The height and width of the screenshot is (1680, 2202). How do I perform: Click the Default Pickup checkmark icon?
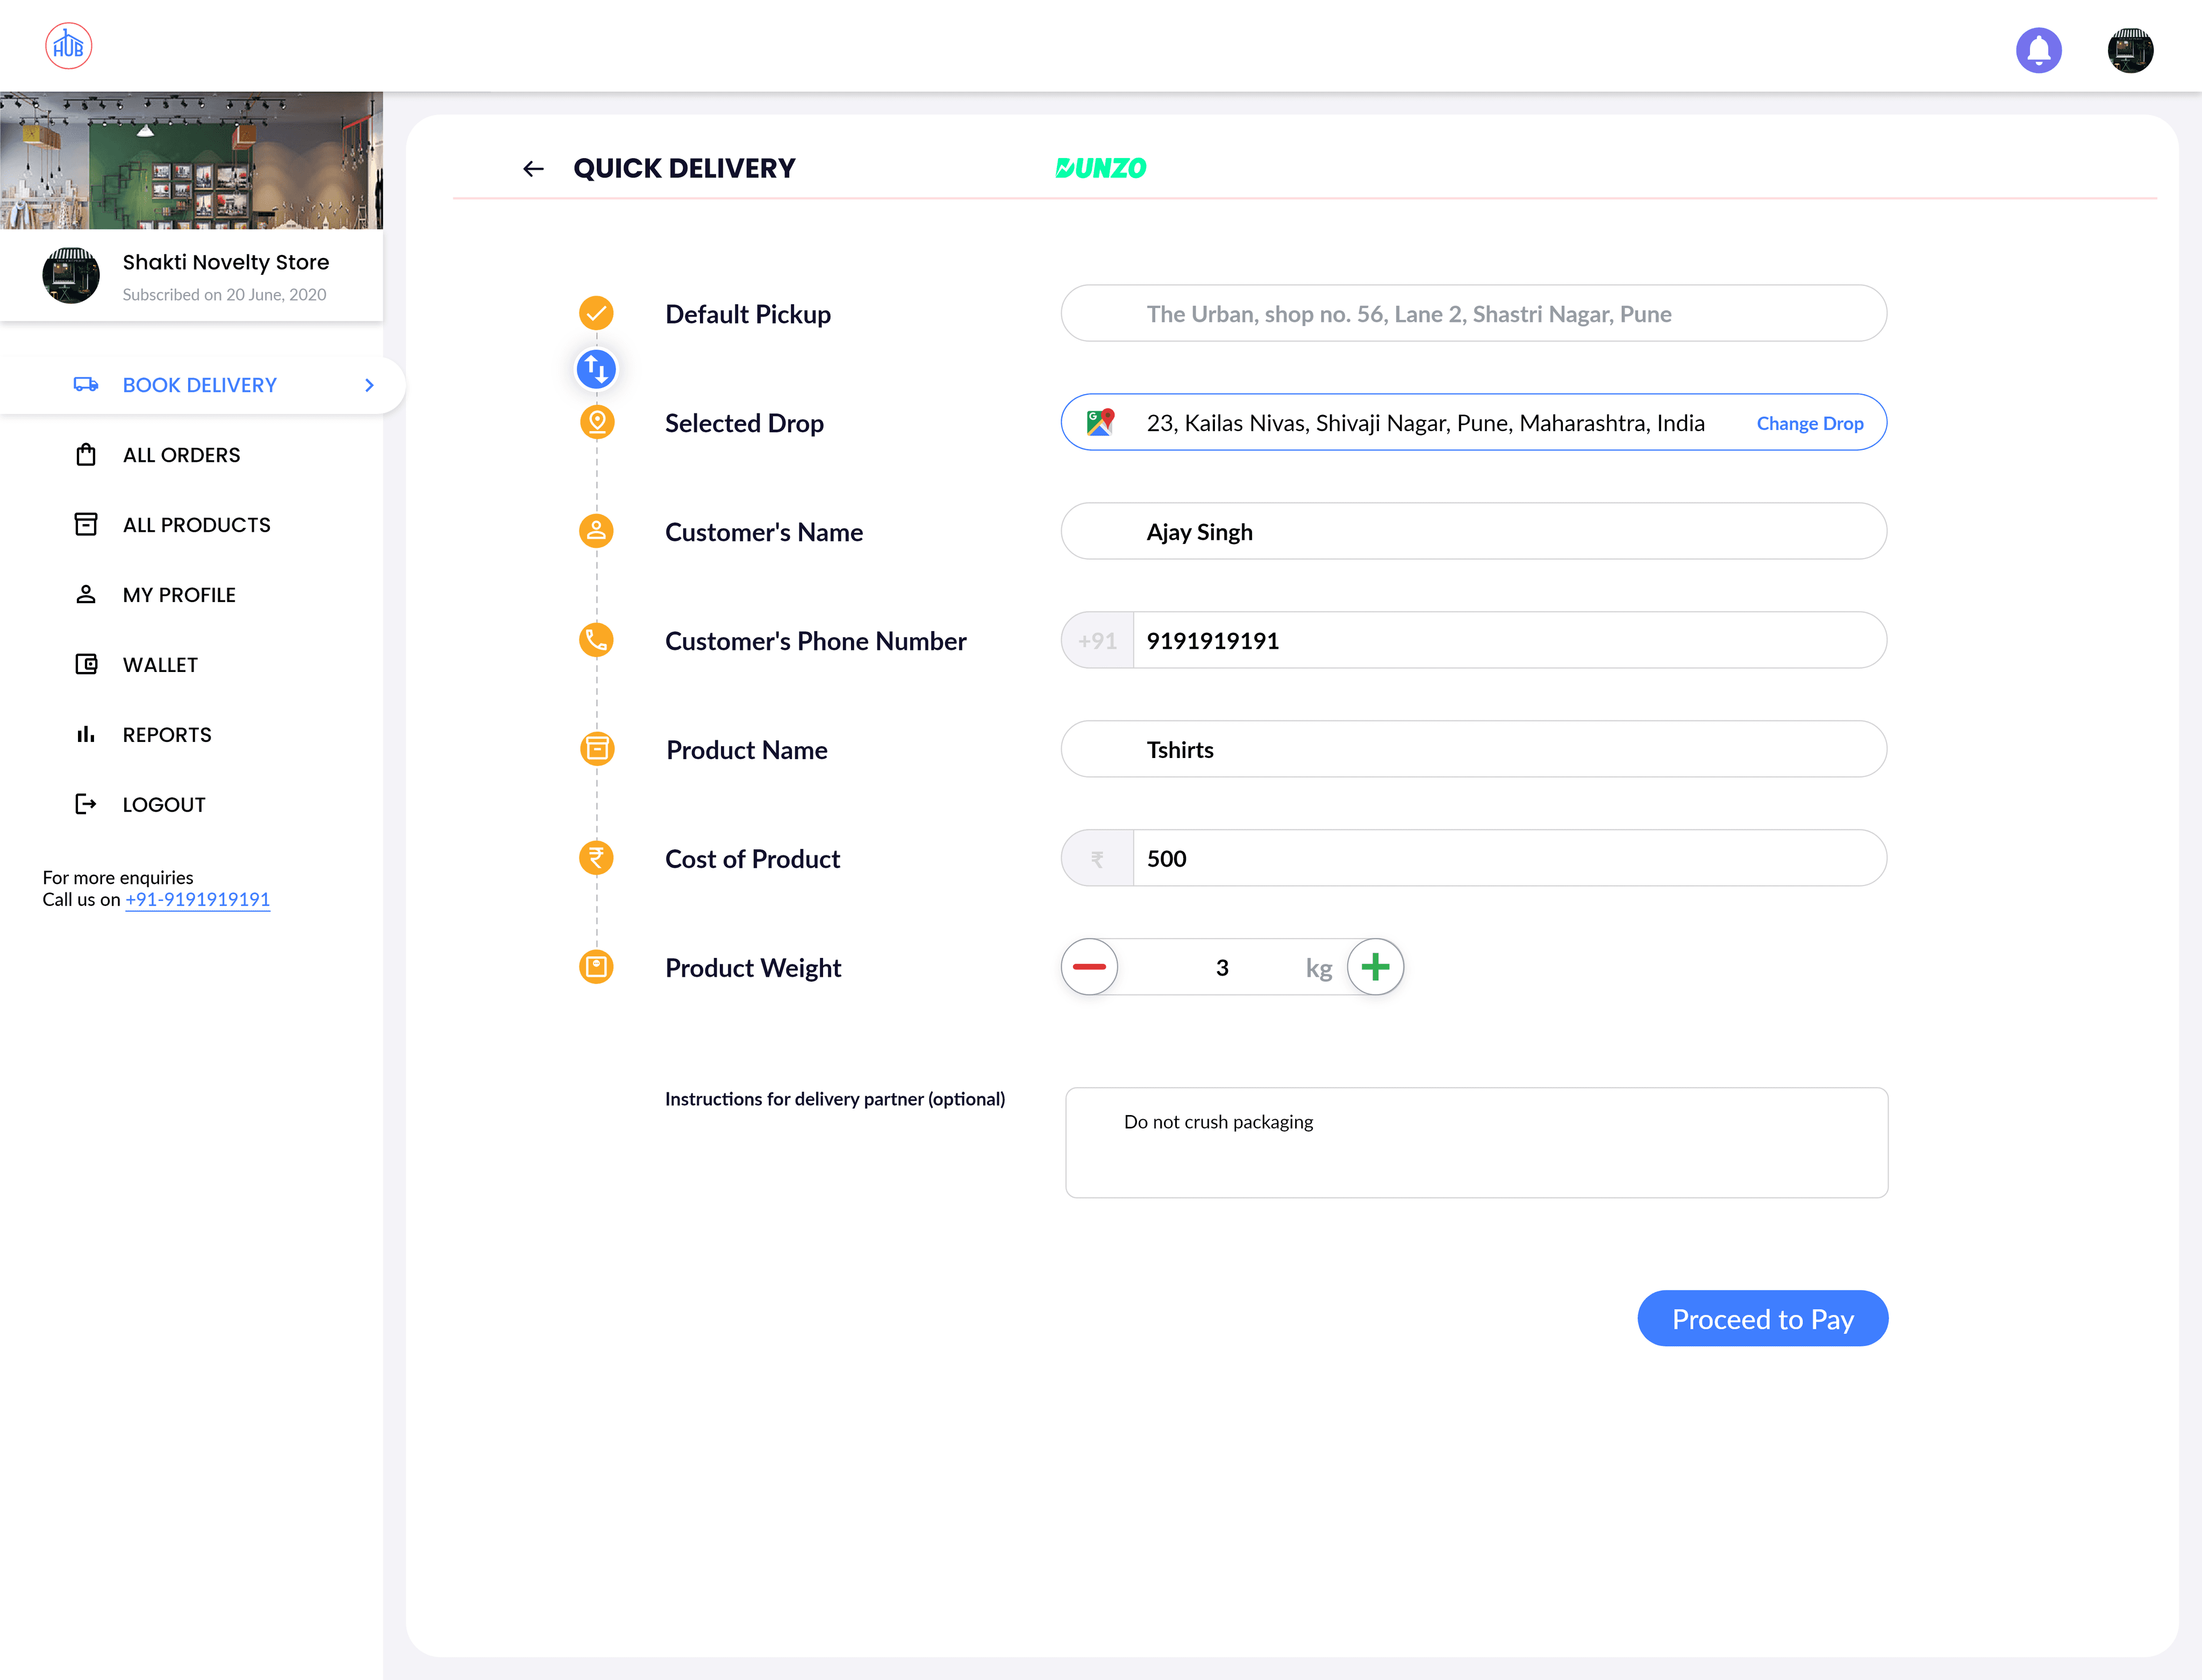pos(596,313)
